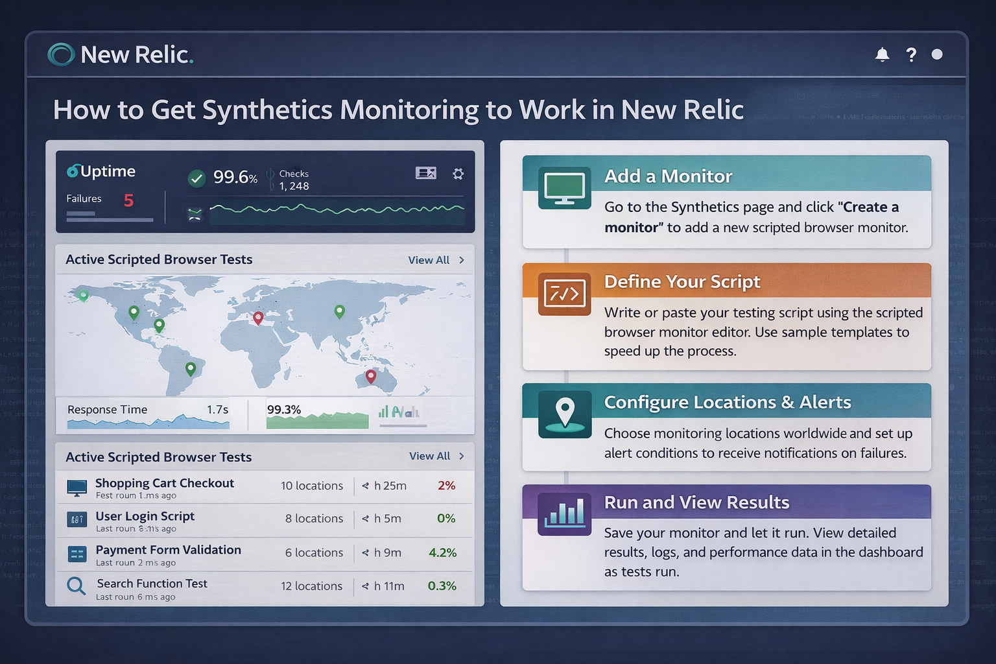Select the monitor icon beside Add a Monitor
Image resolution: width=996 pixels, height=664 pixels.
click(563, 189)
